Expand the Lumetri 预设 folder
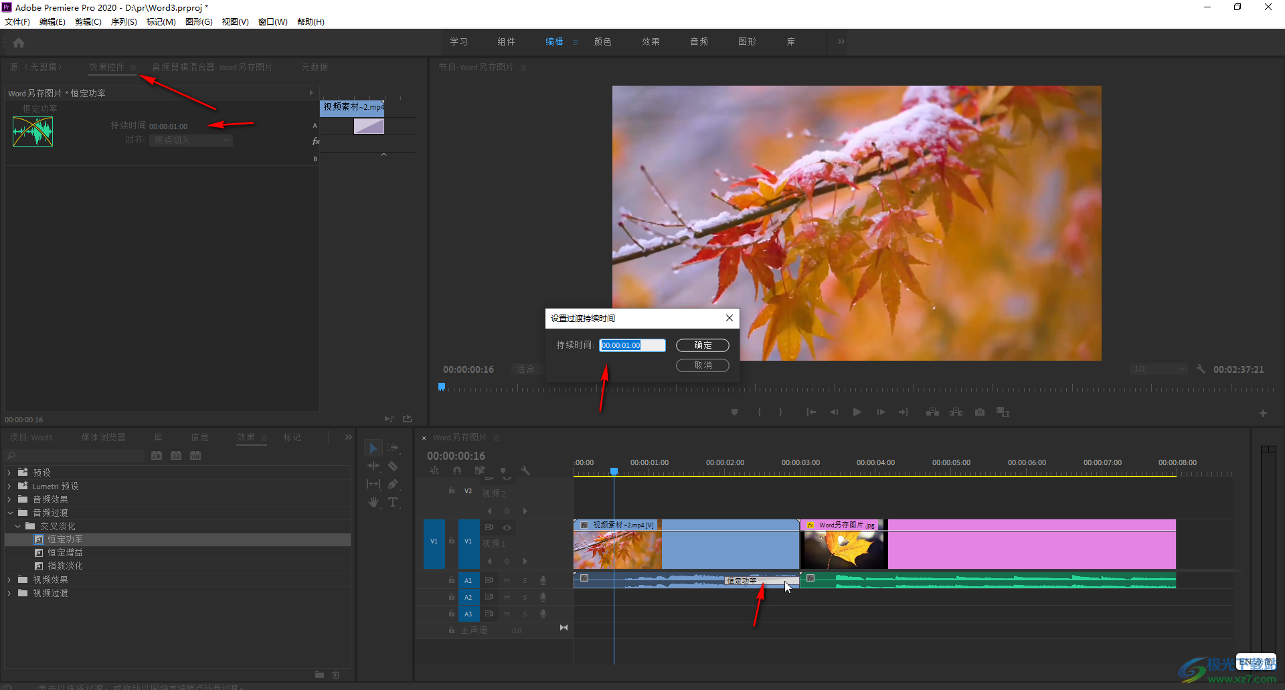 coord(9,486)
